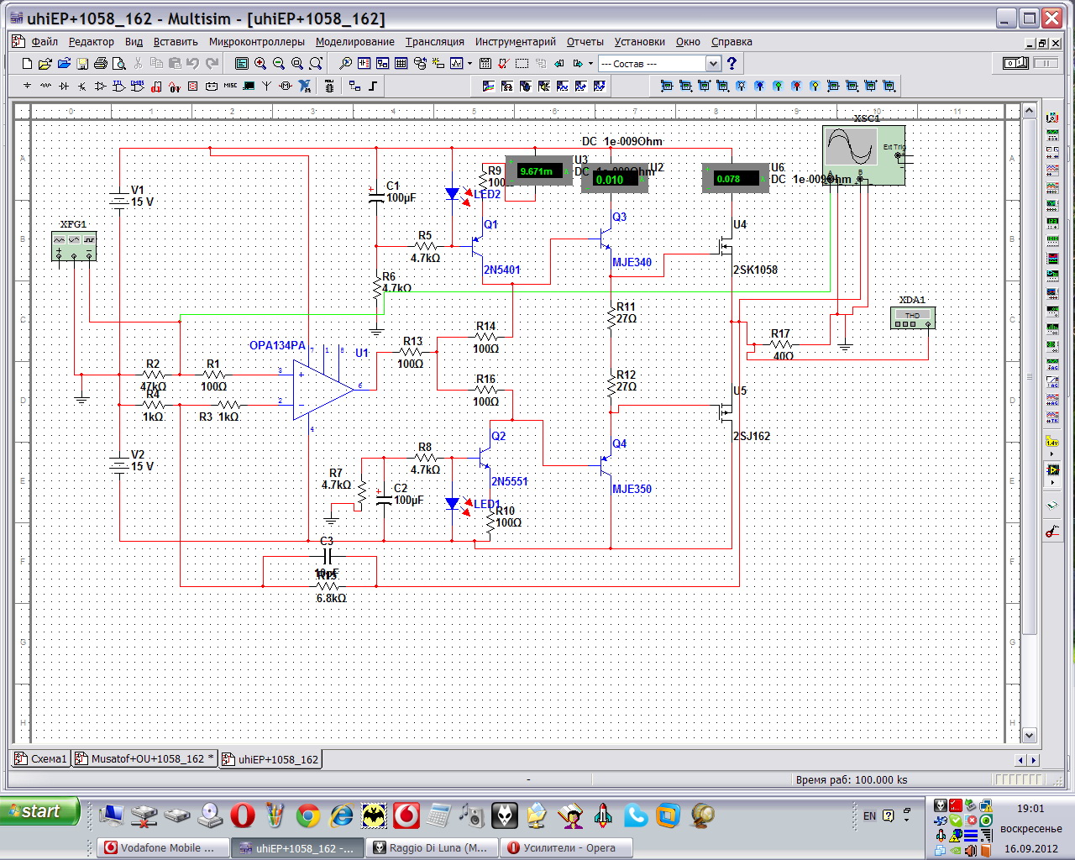This screenshot has height=860, width=1075.
Task: Undo the last action
Action: (192, 64)
